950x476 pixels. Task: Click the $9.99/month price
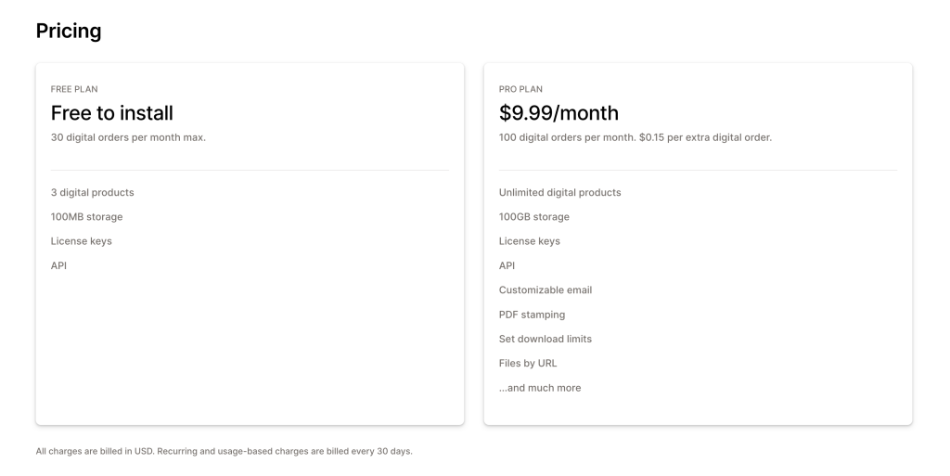(x=558, y=113)
